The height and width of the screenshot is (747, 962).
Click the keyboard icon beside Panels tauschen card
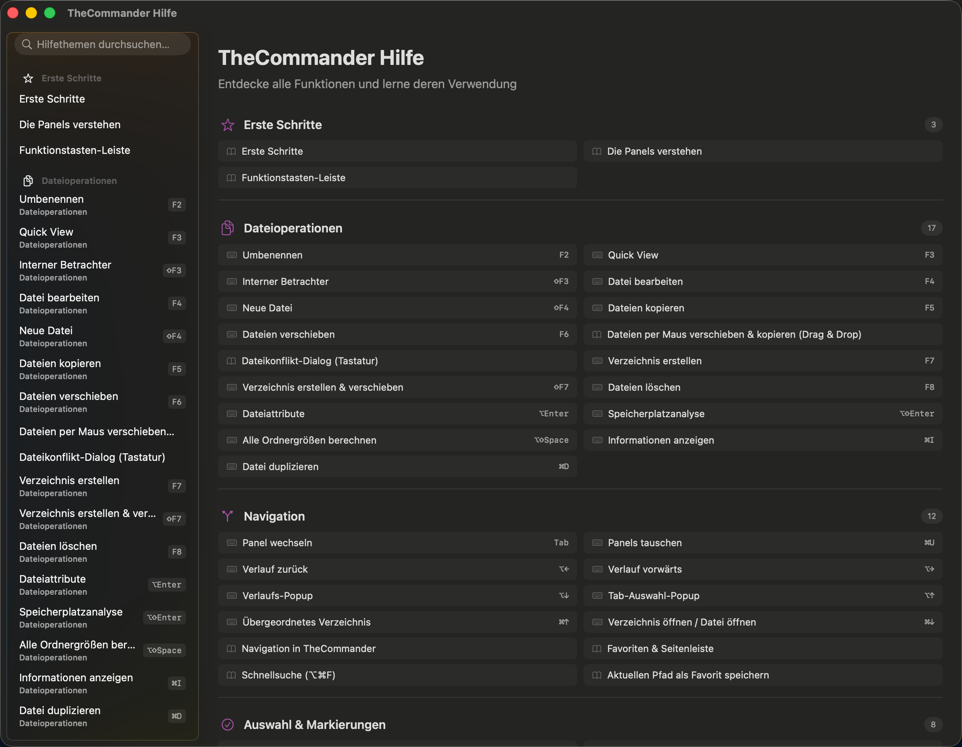pos(597,543)
